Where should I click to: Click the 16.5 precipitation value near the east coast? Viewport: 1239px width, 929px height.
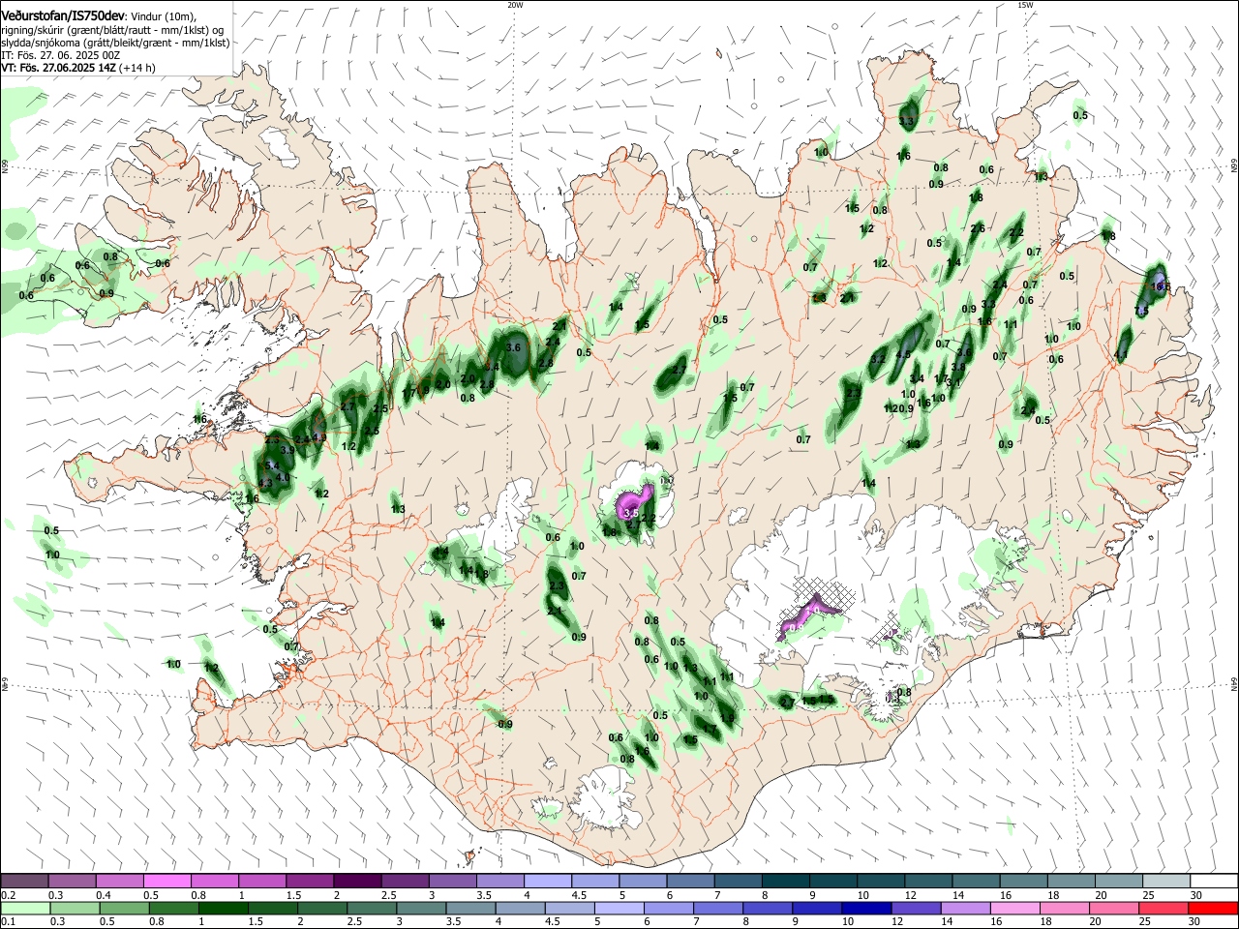click(x=1160, y=285)
